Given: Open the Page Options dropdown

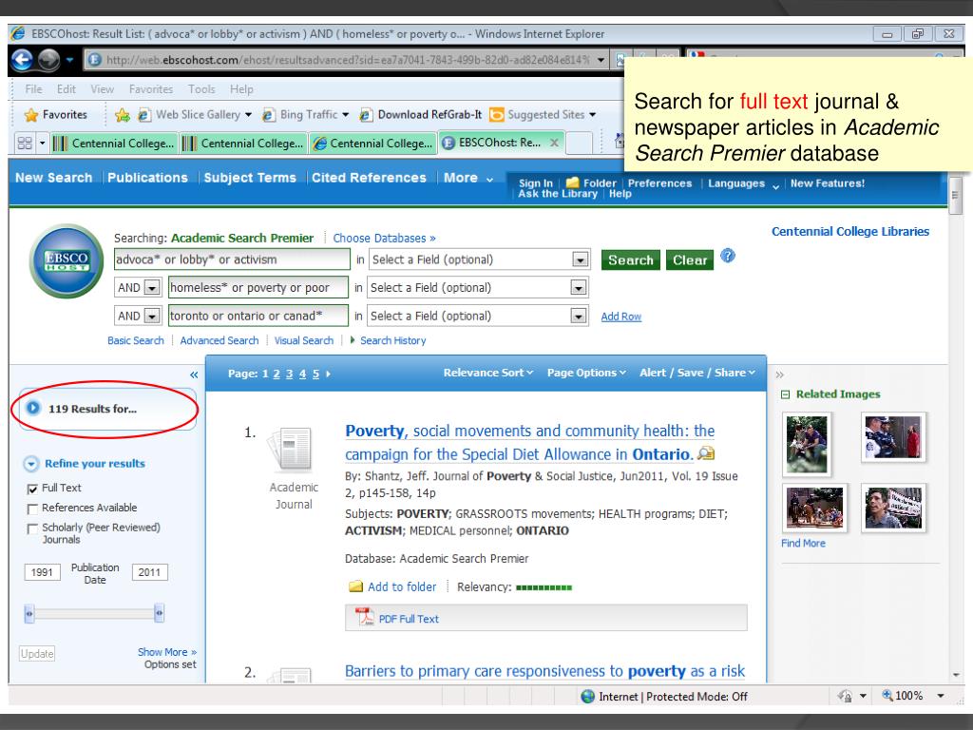Looking at the screenshot, I should click(x=586, y=373).
